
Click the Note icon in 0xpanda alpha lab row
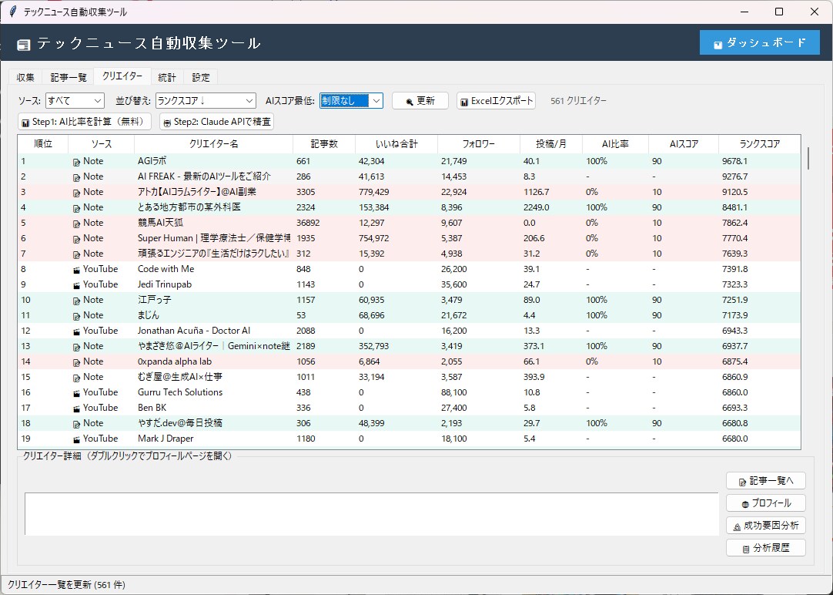(76, 362)
